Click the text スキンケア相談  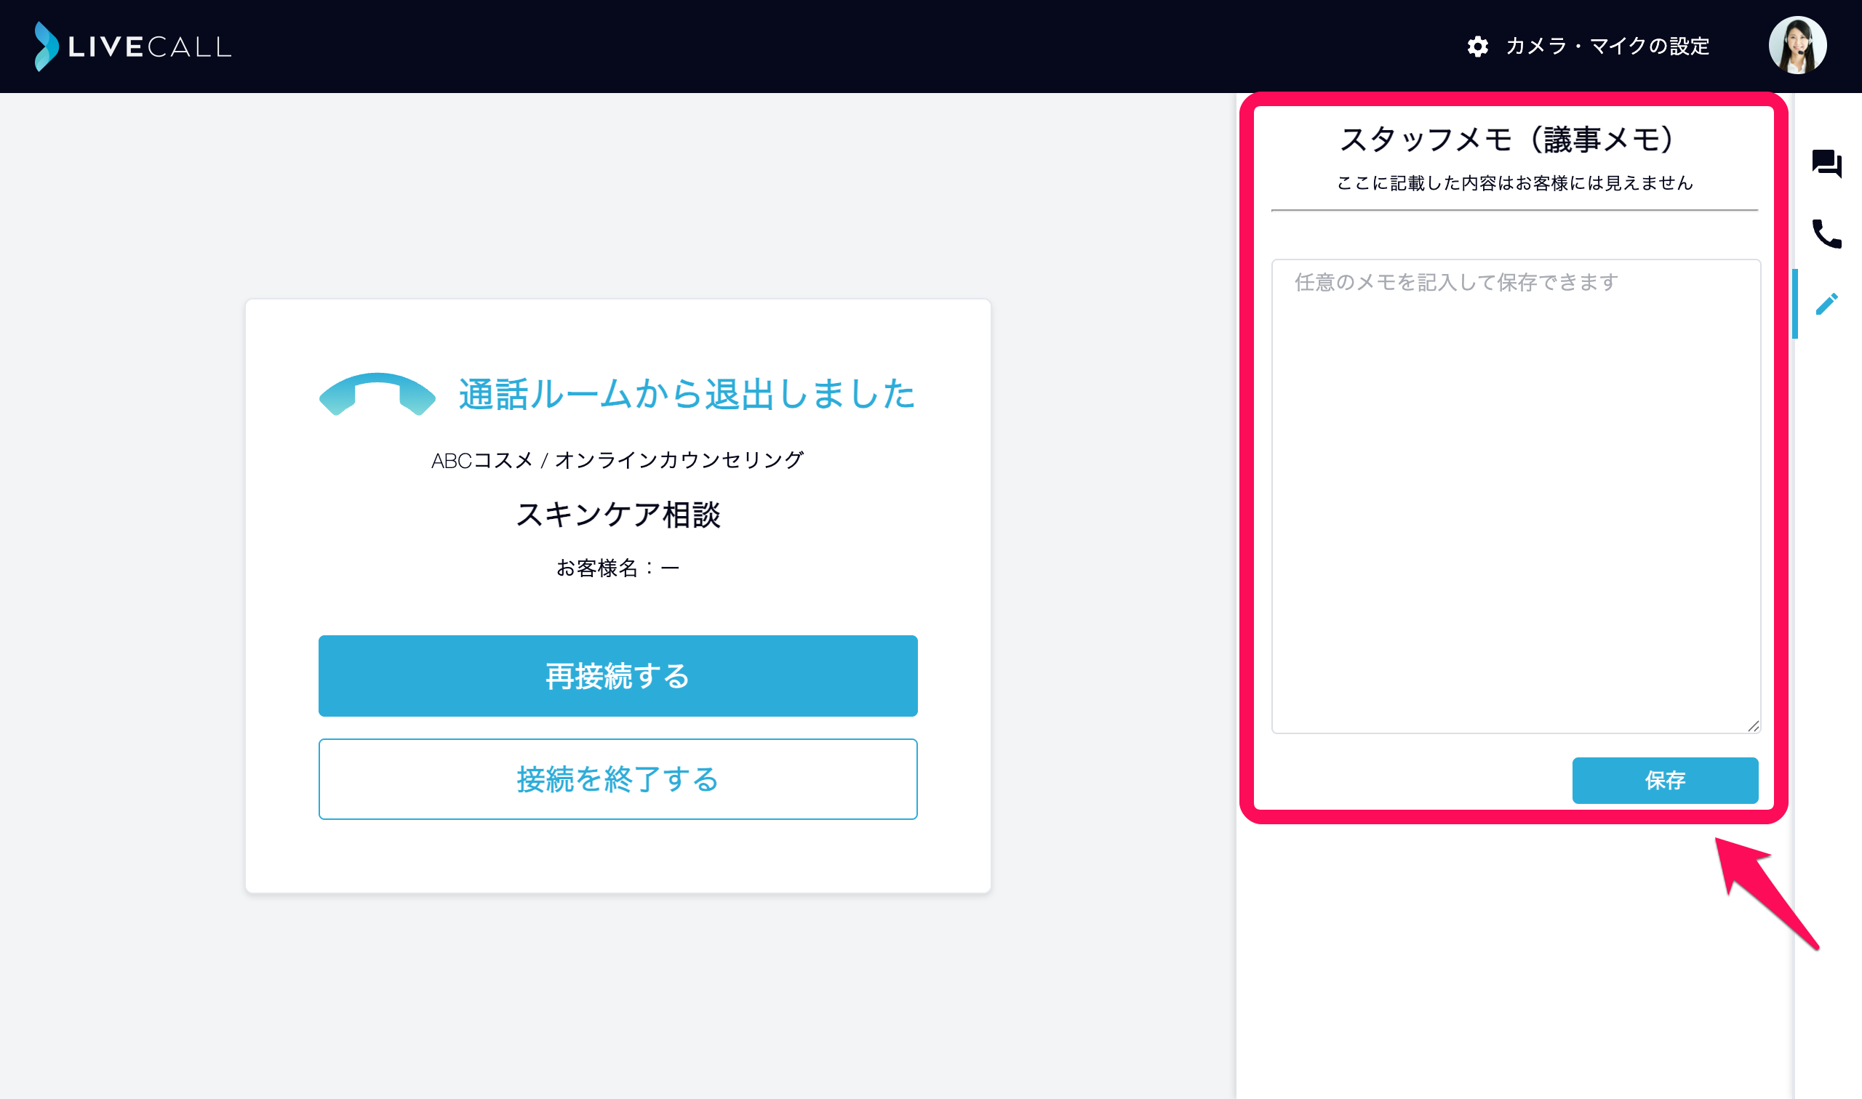[x=618, y=514]
